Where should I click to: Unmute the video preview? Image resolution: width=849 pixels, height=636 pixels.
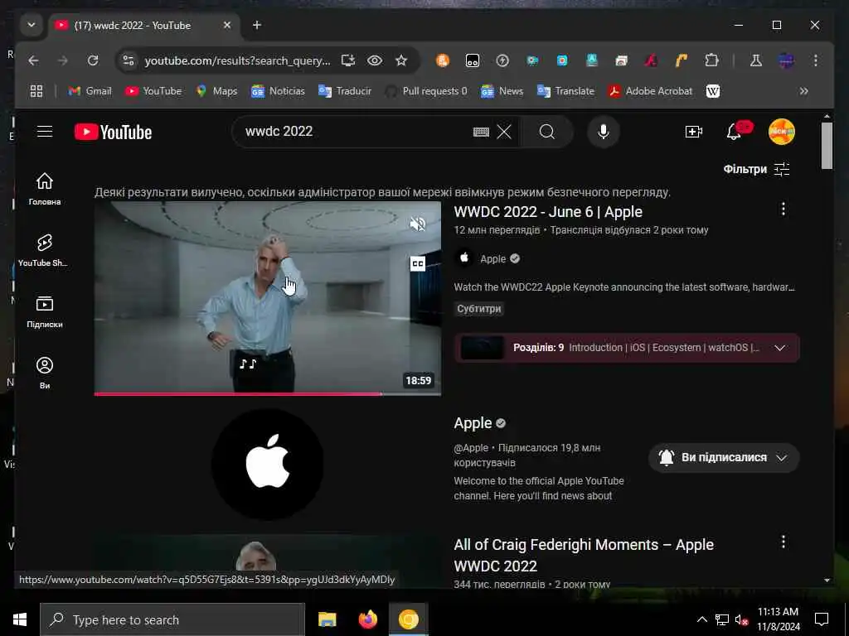click(x=418, y=224)
